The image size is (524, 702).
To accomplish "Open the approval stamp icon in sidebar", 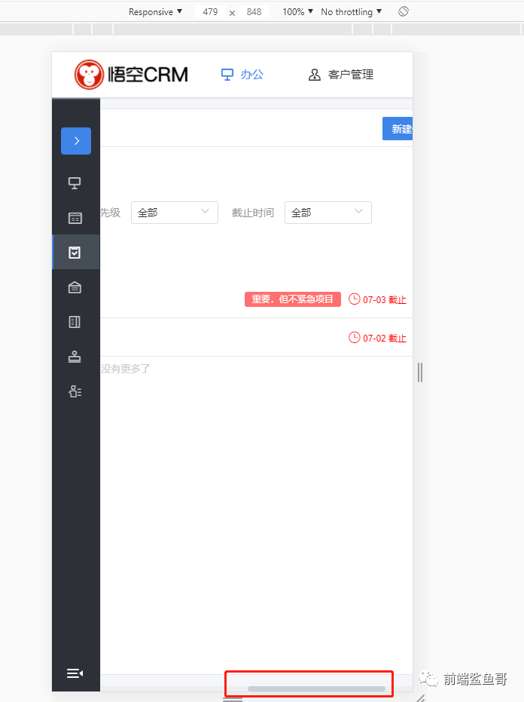I will pos(75,357).
